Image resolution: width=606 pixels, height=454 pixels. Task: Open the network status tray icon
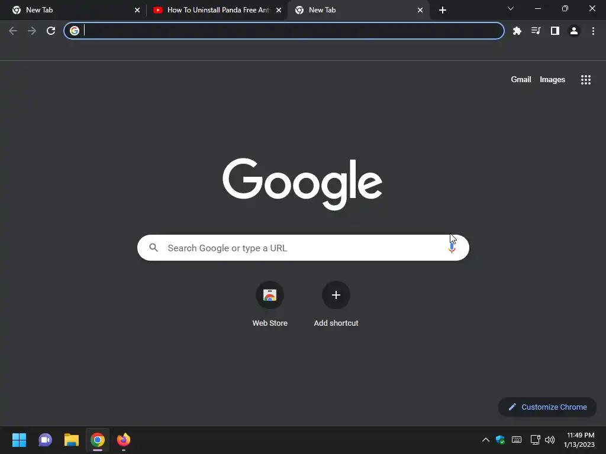[x=535, y=440]
